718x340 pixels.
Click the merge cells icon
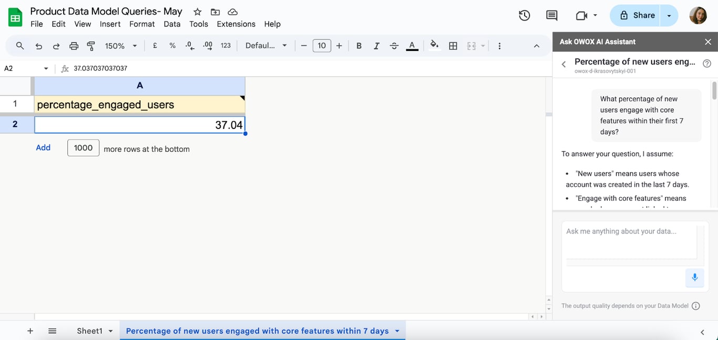click(471, 46)
